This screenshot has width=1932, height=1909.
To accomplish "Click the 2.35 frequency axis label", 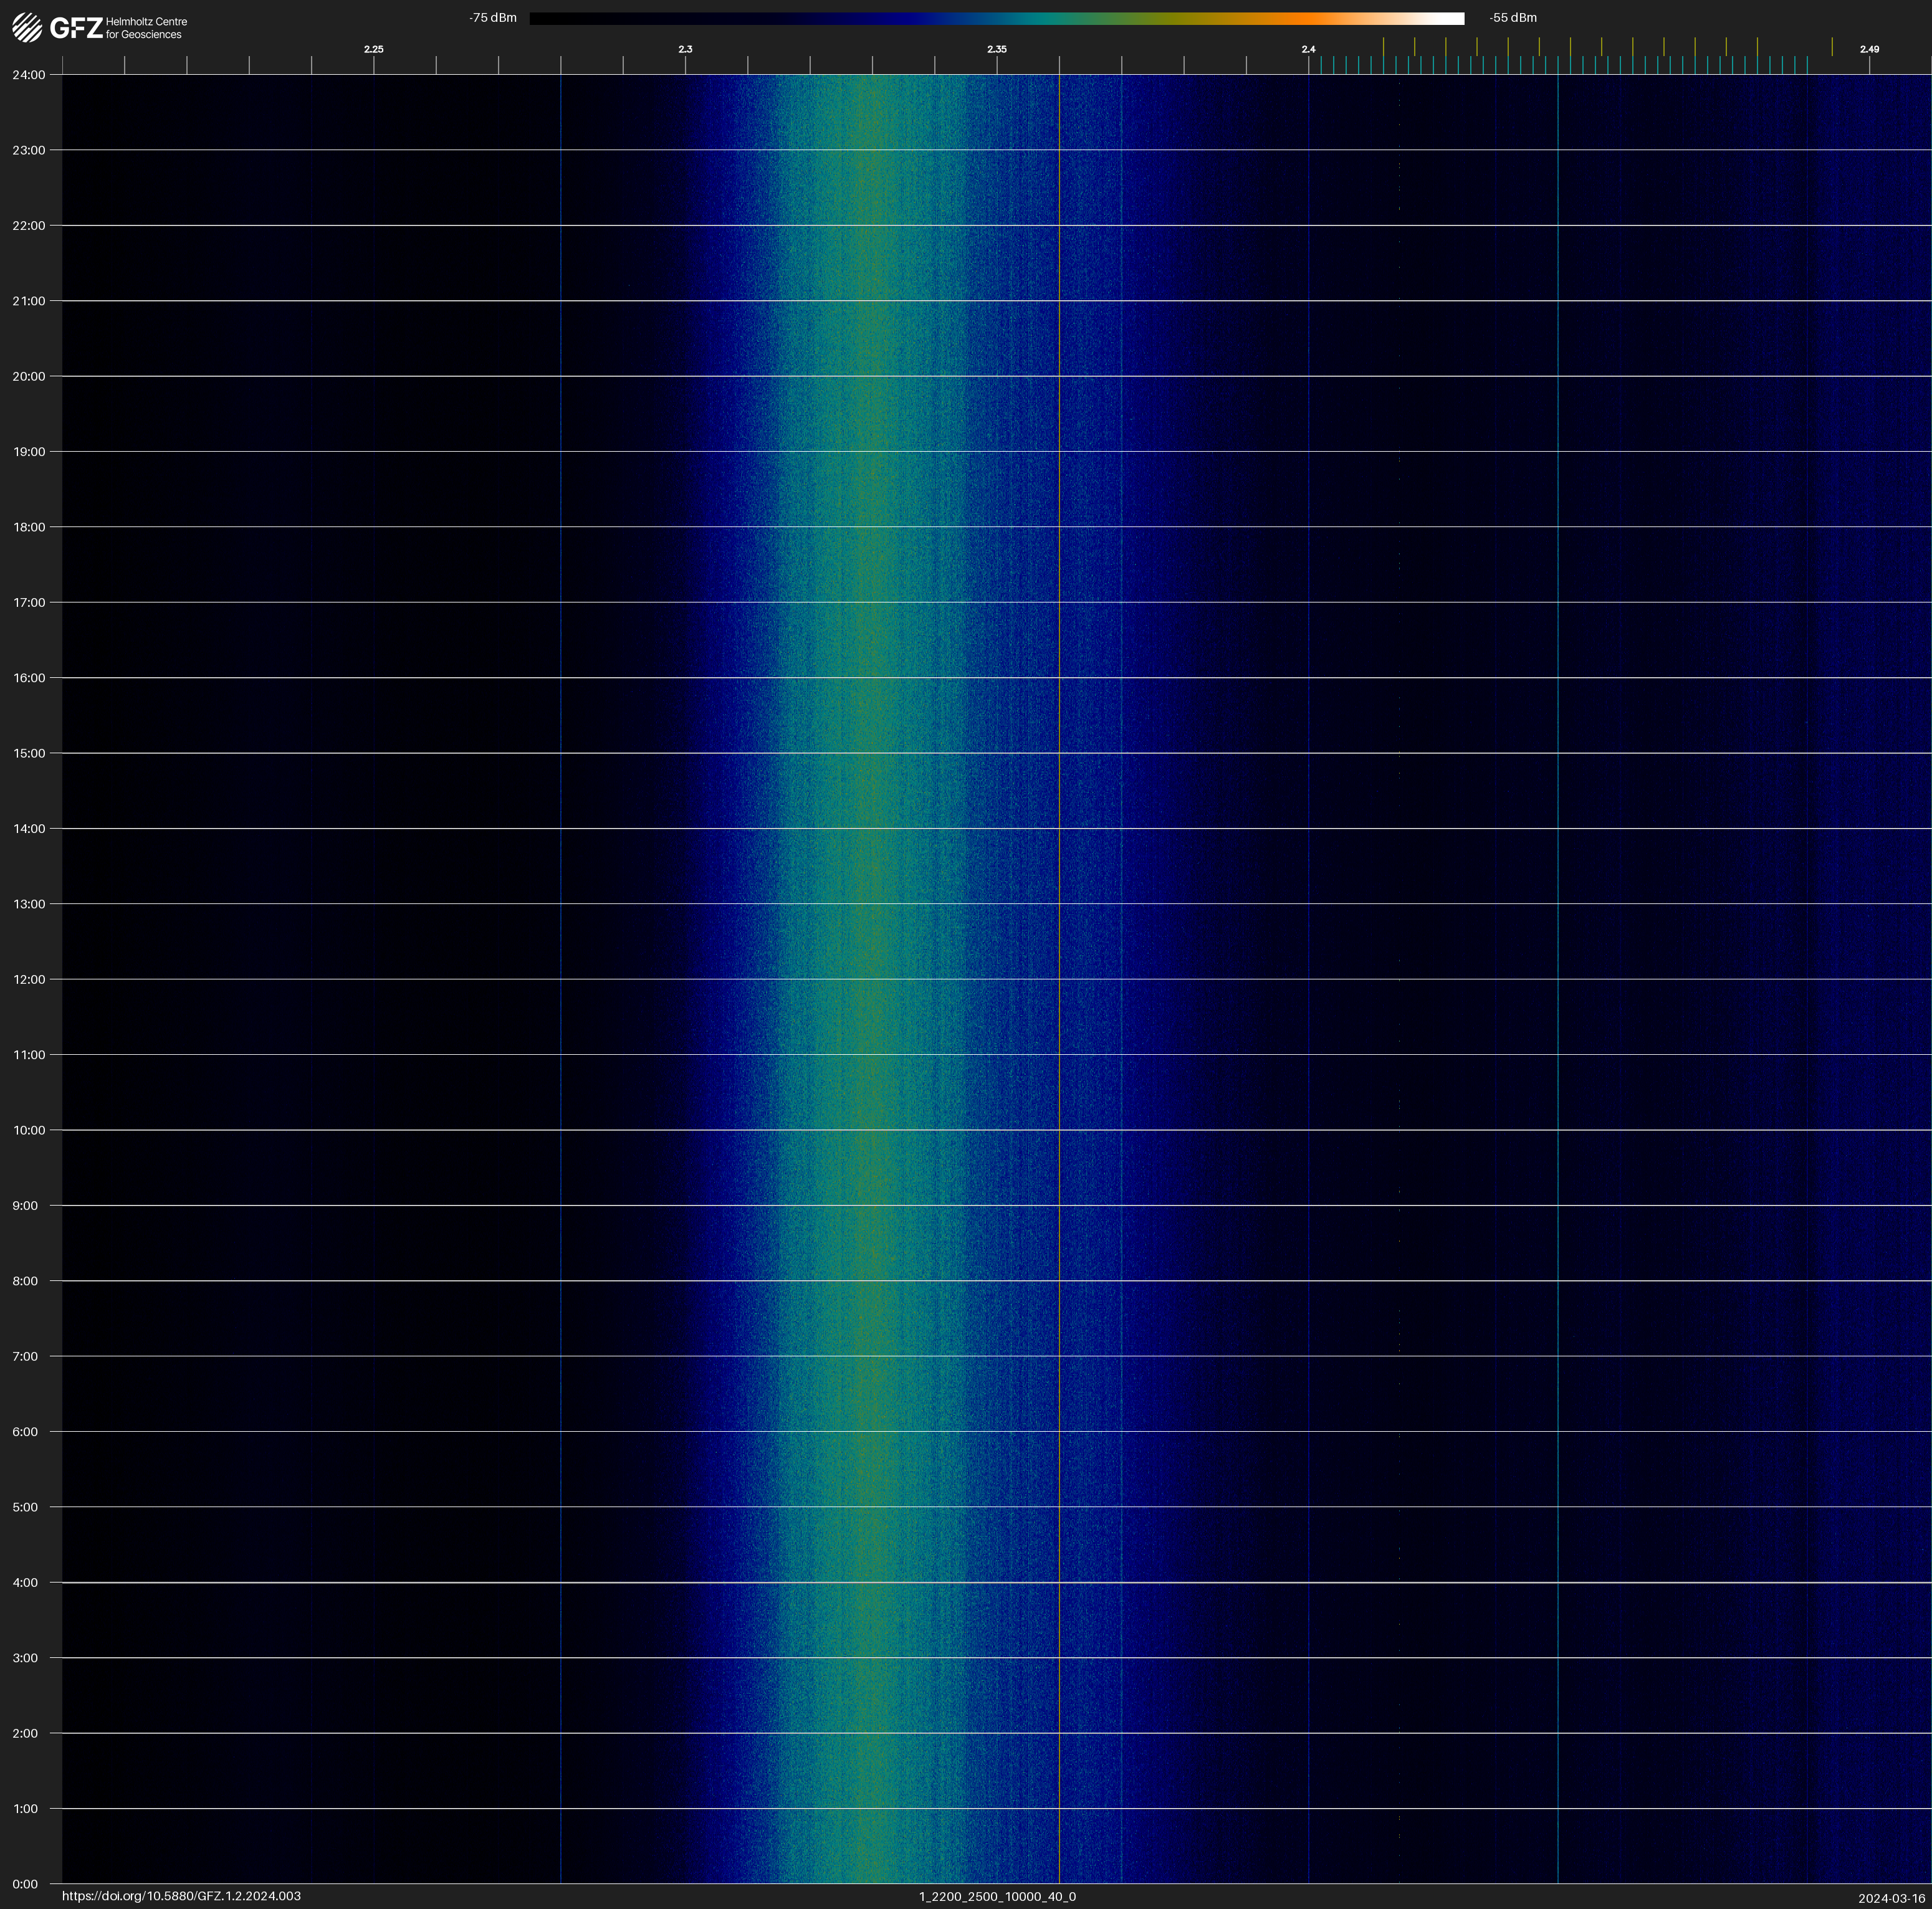I will click(x=996, y=49).
